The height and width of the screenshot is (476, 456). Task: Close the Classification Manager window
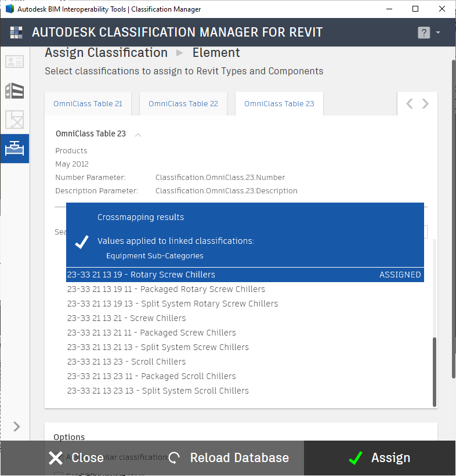point(442,9)
